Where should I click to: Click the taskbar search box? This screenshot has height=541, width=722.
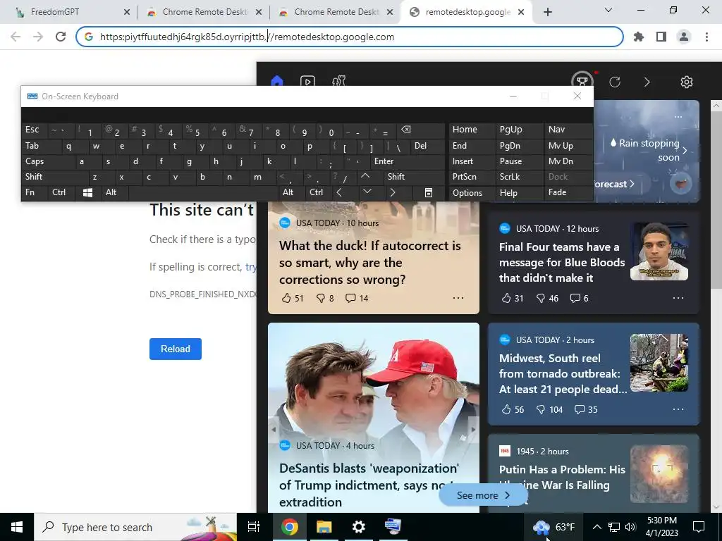pos(135,527)
